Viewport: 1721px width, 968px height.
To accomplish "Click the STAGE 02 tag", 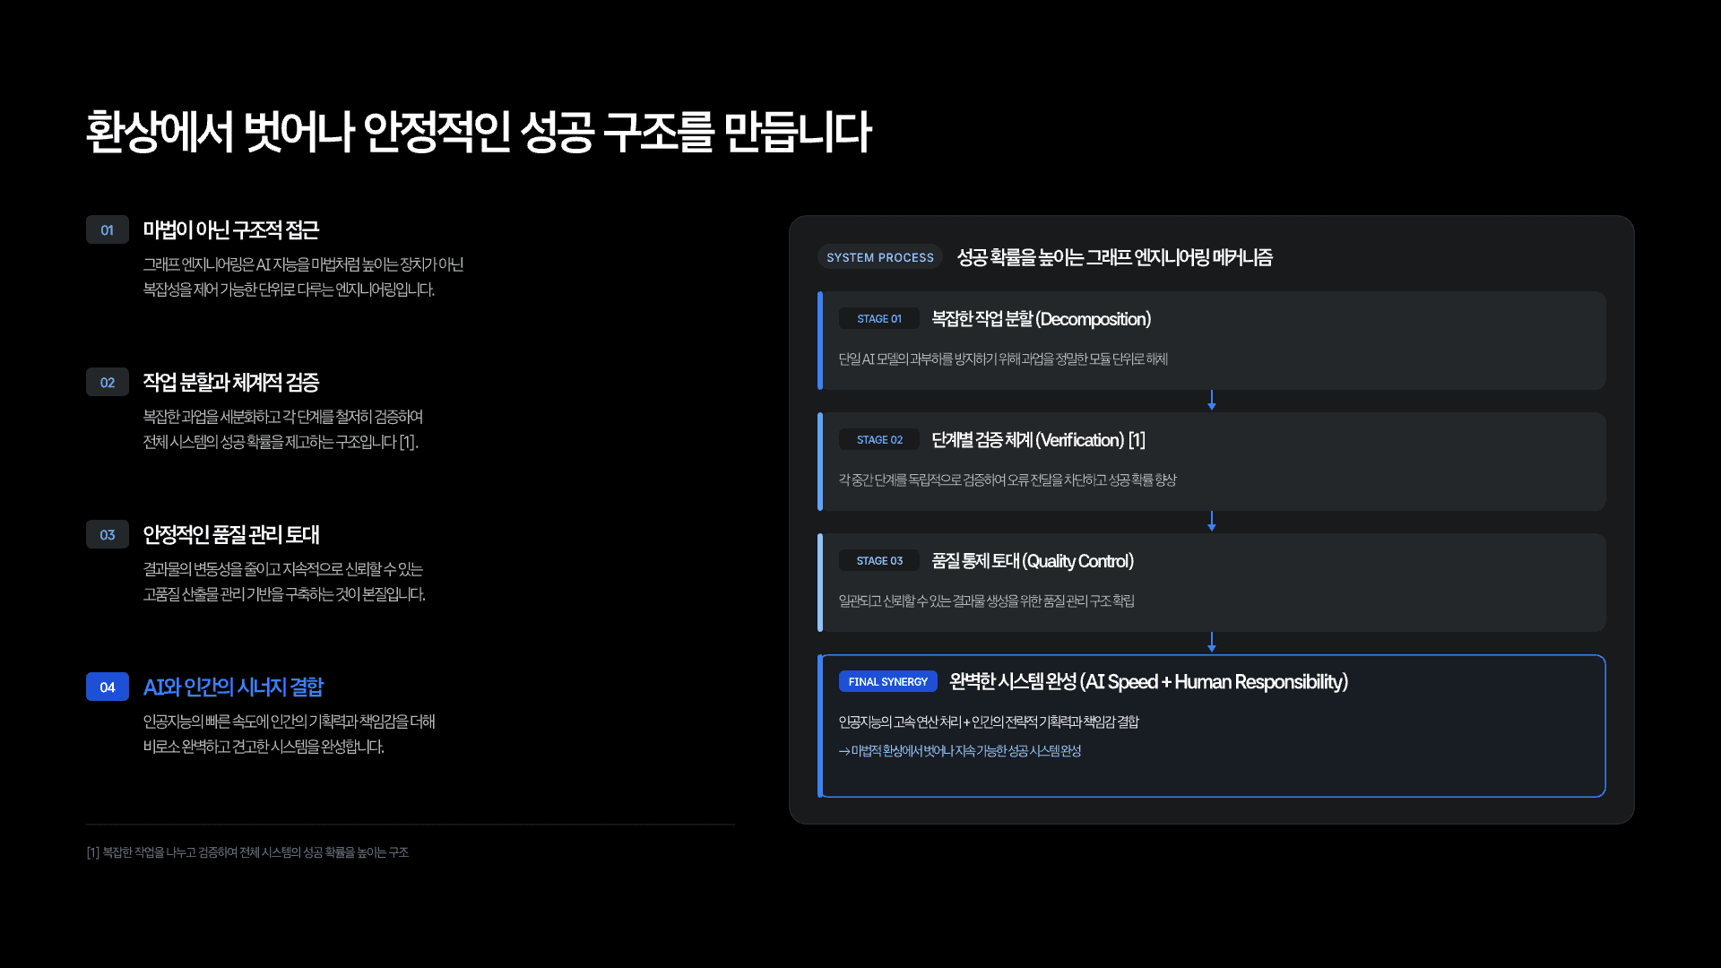I will 879,440.
